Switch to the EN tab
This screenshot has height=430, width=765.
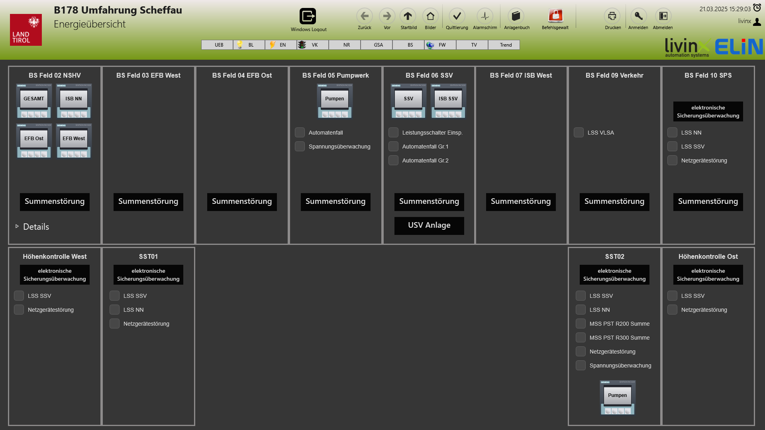tap(281, 45)
